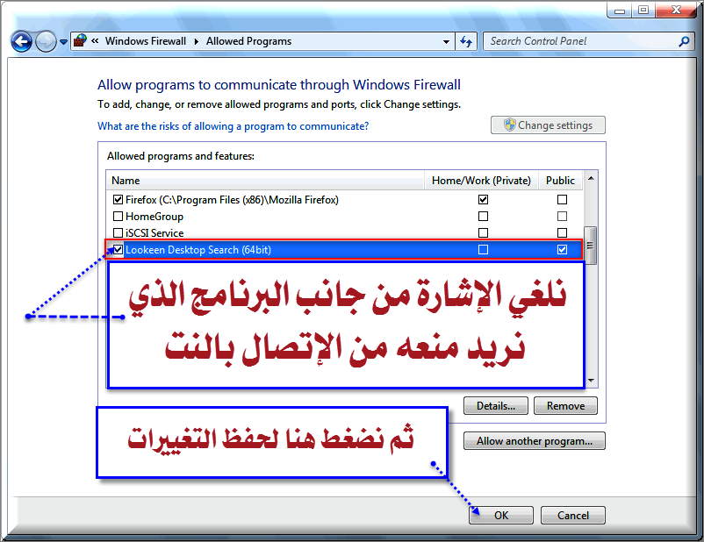Click Change settings button

point(548,125)
